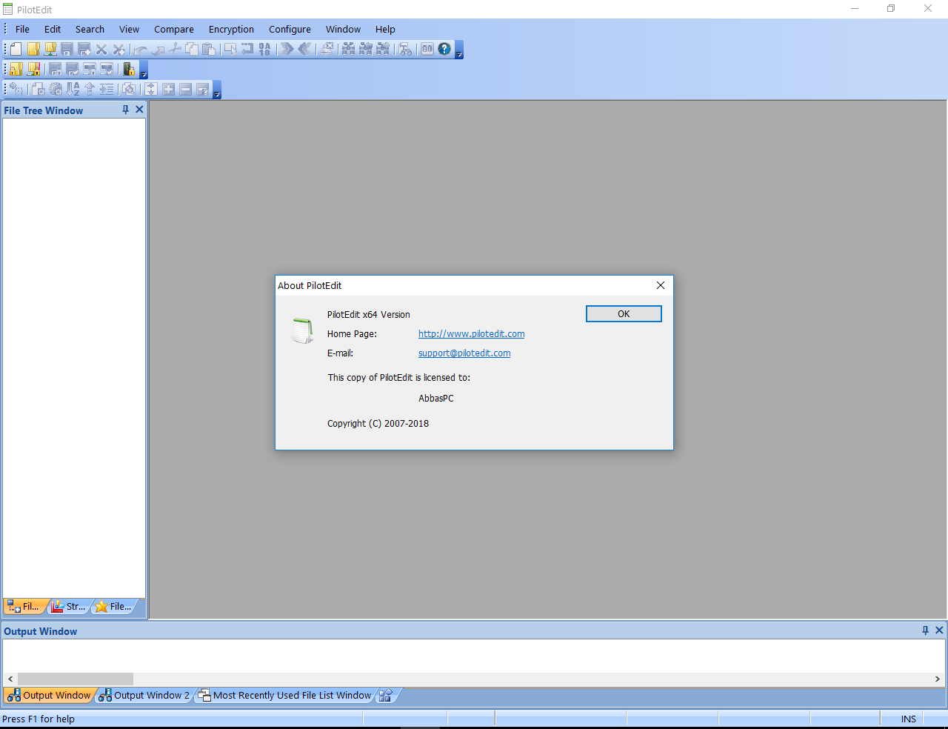This screenshot has width=948, height=729.
Task: Click the Redo arrow icon
Action: tap(157, 49)
